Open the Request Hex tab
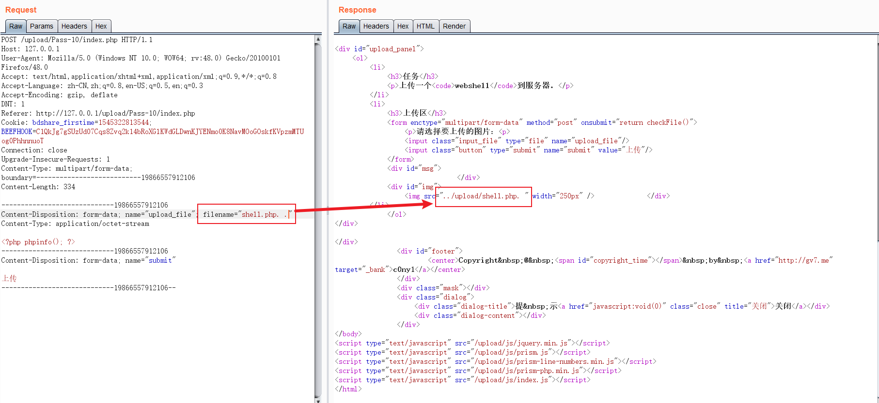This screenshot has height=403, width=879. [101, 26]
